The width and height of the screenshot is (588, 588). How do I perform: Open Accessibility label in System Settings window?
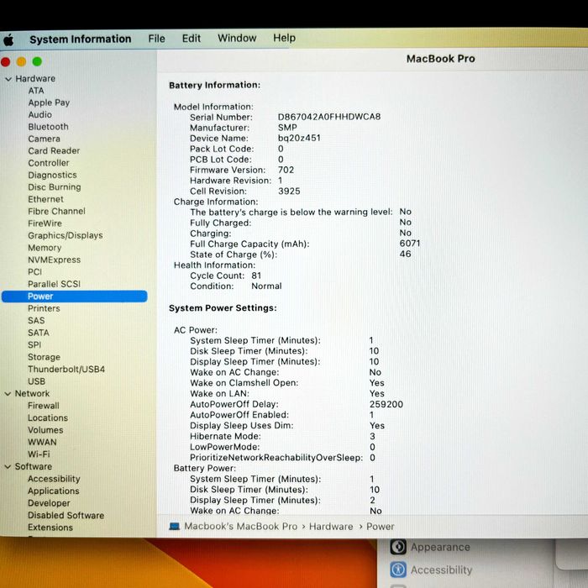click(441, 570)
